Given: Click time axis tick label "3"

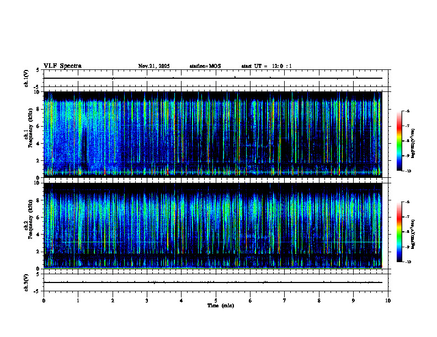Looking at the screenshot, I should tap(147, 301).
